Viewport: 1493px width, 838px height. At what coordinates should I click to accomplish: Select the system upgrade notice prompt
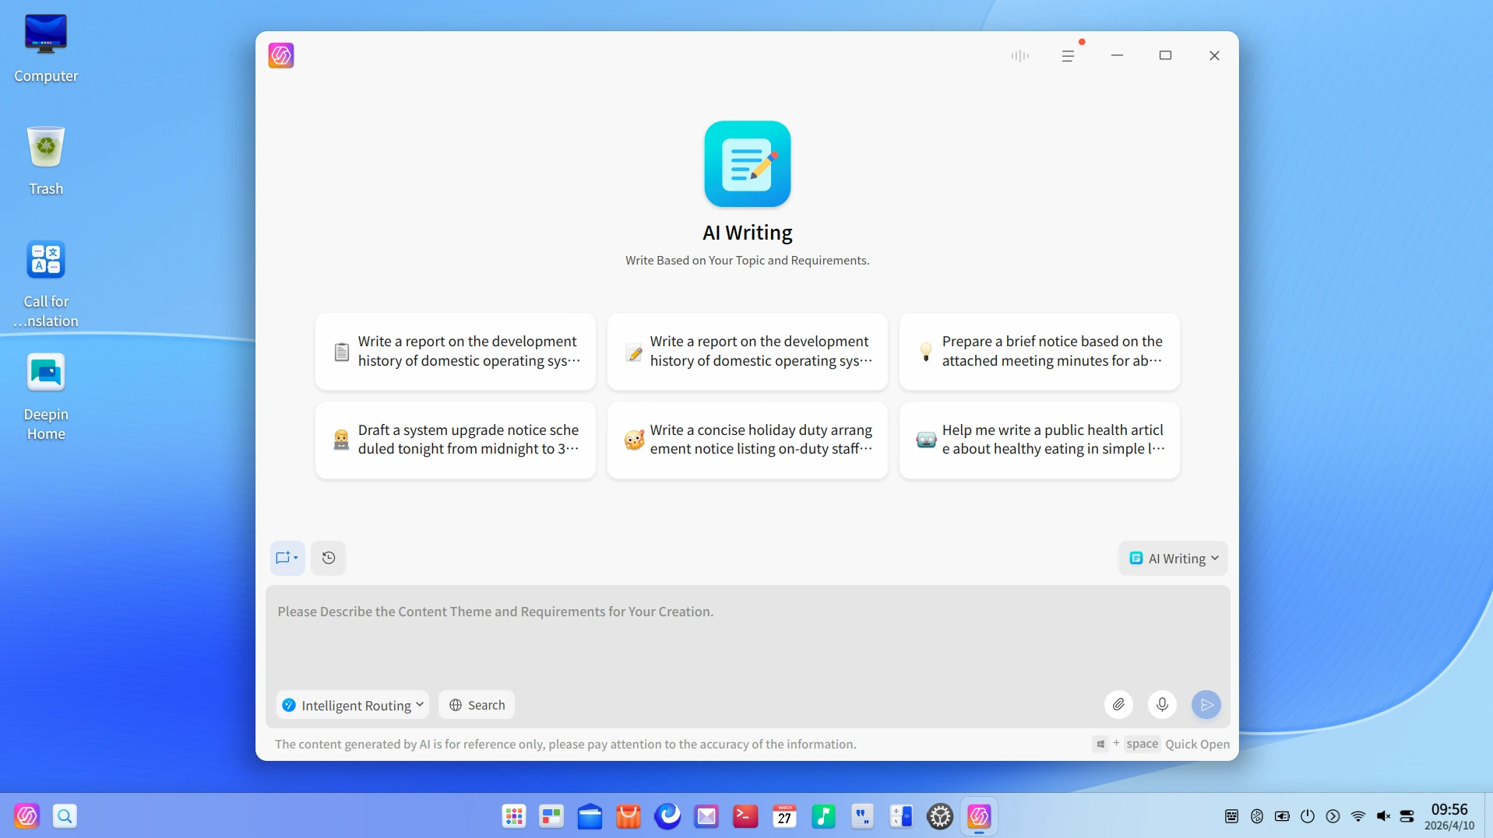coord(456,440)
